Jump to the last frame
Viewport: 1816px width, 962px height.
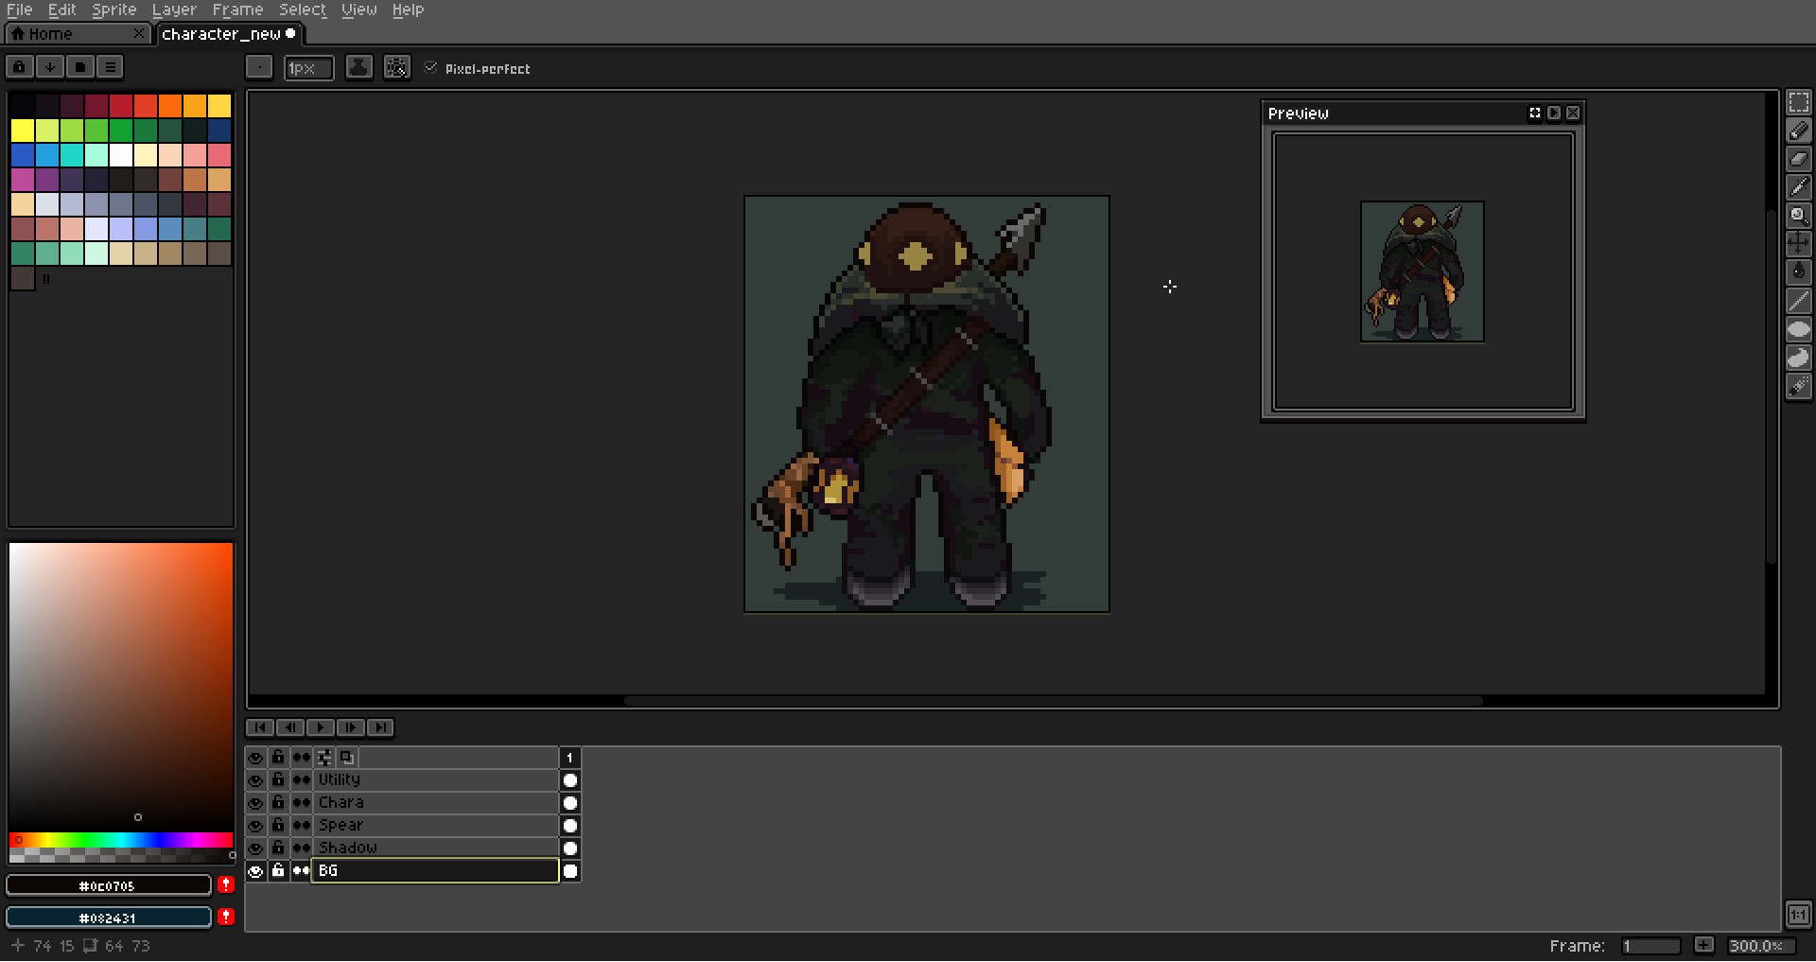point(382,727)
